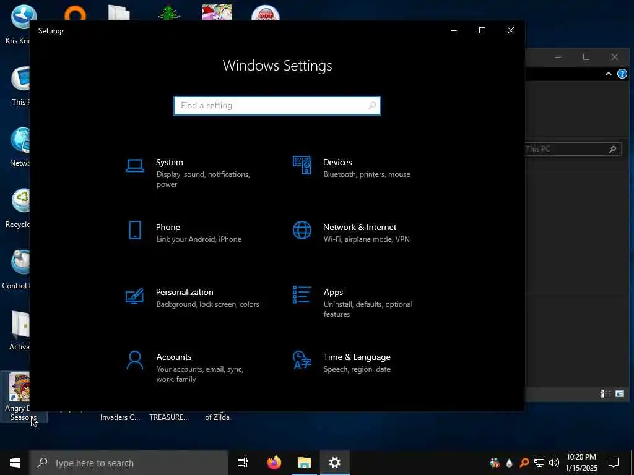Minimize the File Explorer window behind

click(558, 57)
